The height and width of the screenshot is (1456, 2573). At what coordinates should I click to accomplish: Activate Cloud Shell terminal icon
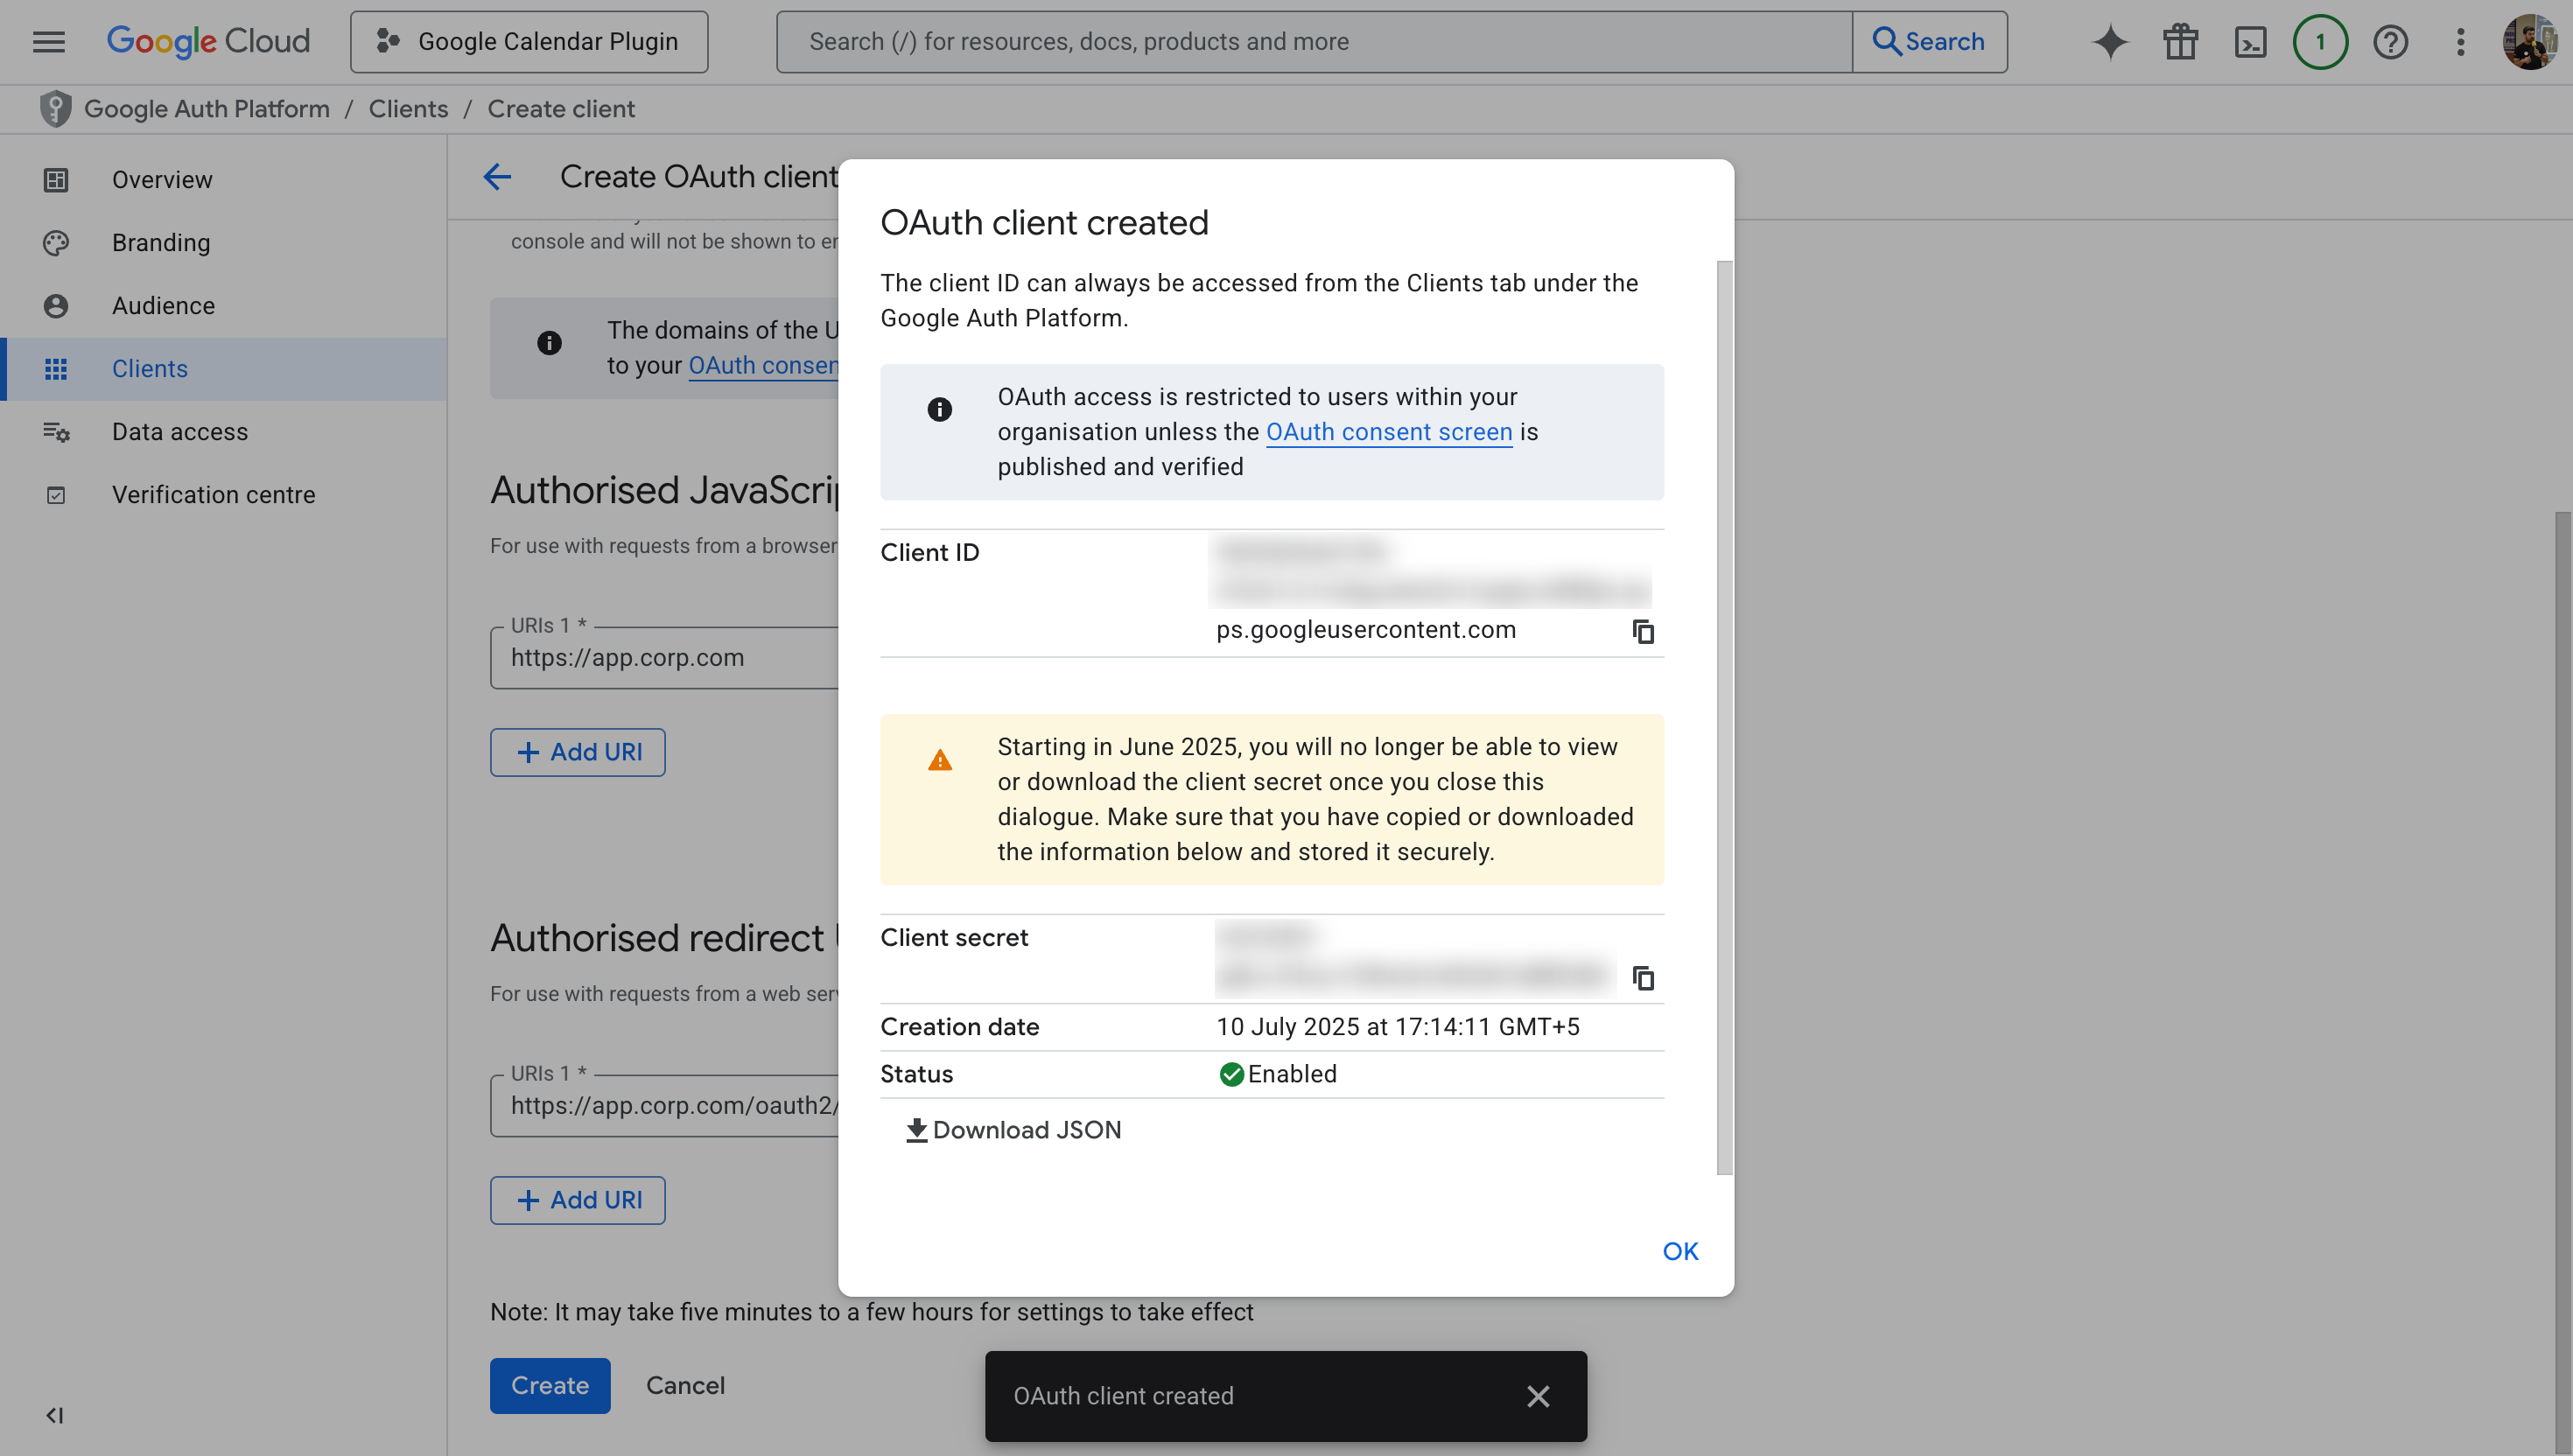click(2250, 42)
